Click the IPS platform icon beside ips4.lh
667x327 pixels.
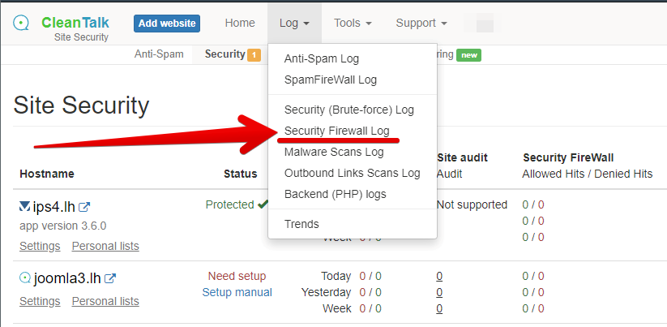click(x=24, y=207)
